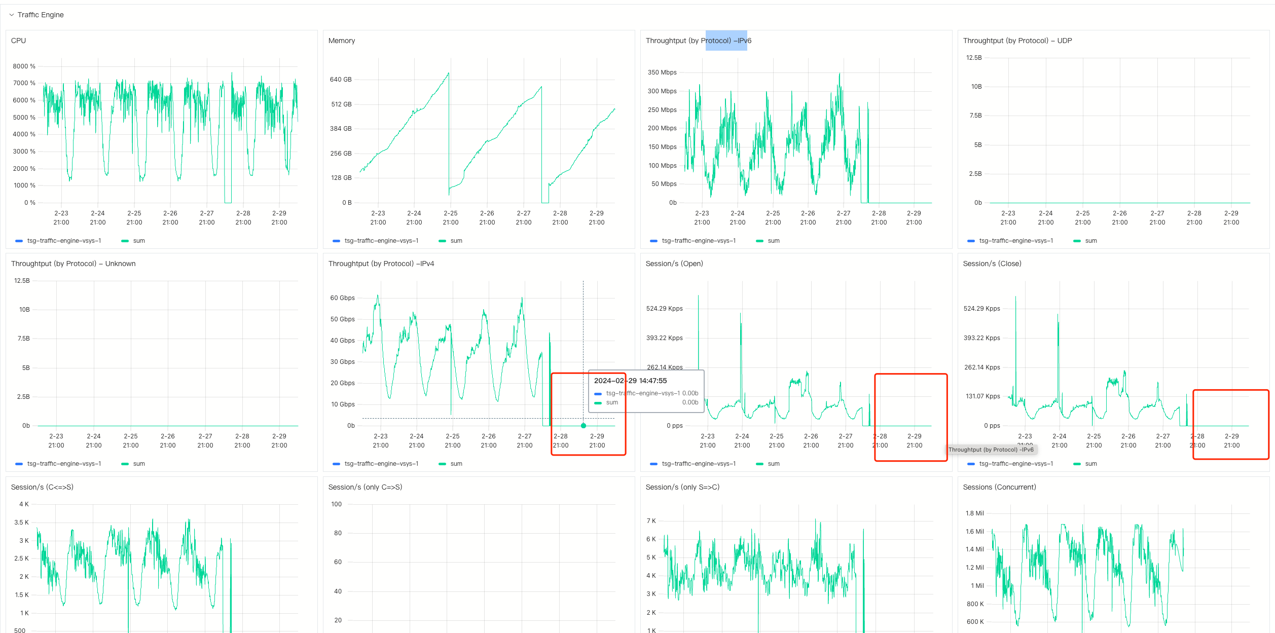This screenshot has width=1275, height=633.
Task: Open the Memory panel title menu
Action: coord(341,41)
